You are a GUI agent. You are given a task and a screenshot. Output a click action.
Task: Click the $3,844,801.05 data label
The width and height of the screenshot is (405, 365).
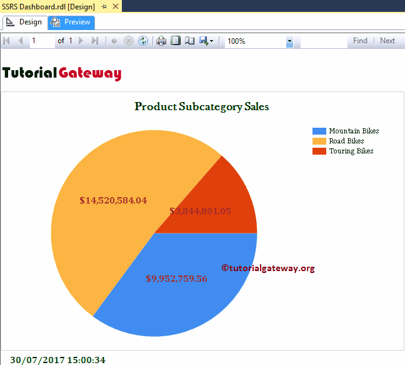[200, 211]
